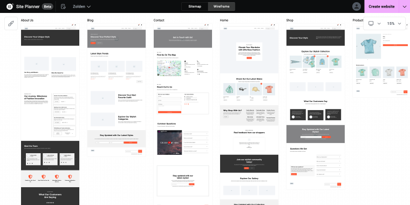
Task: Open the 15% zoom level dropdown
Action: click(394, 24)
